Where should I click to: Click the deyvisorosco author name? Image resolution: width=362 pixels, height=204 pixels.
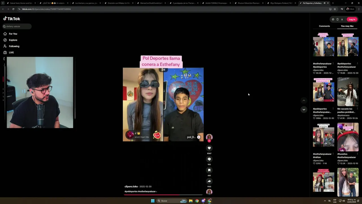pos(343,115)
